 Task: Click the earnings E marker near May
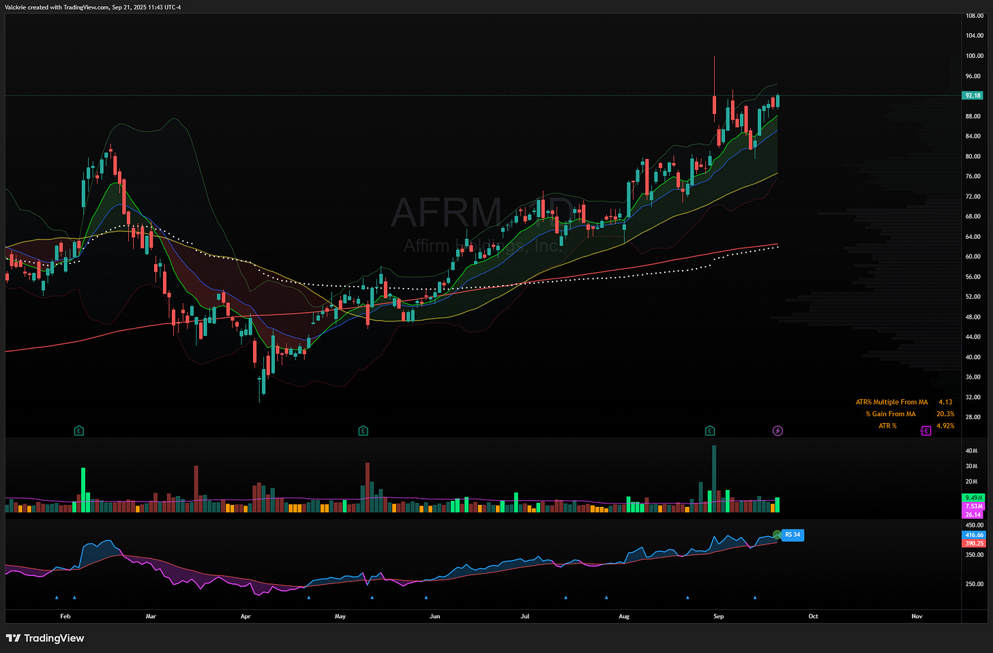click(363, 431)
